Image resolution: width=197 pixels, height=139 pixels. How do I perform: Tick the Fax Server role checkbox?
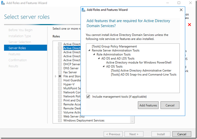[x=60, y=72]
